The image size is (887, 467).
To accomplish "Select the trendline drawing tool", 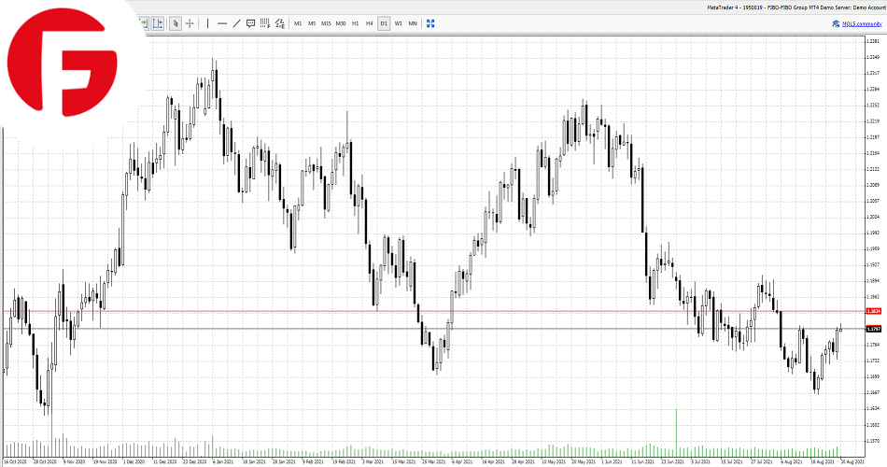I will [236, 23].
